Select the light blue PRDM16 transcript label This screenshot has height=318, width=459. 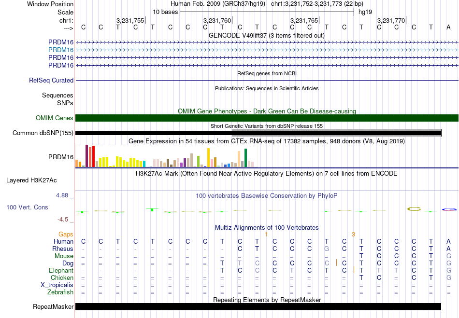pyautogui.click(x=61, y=50)
